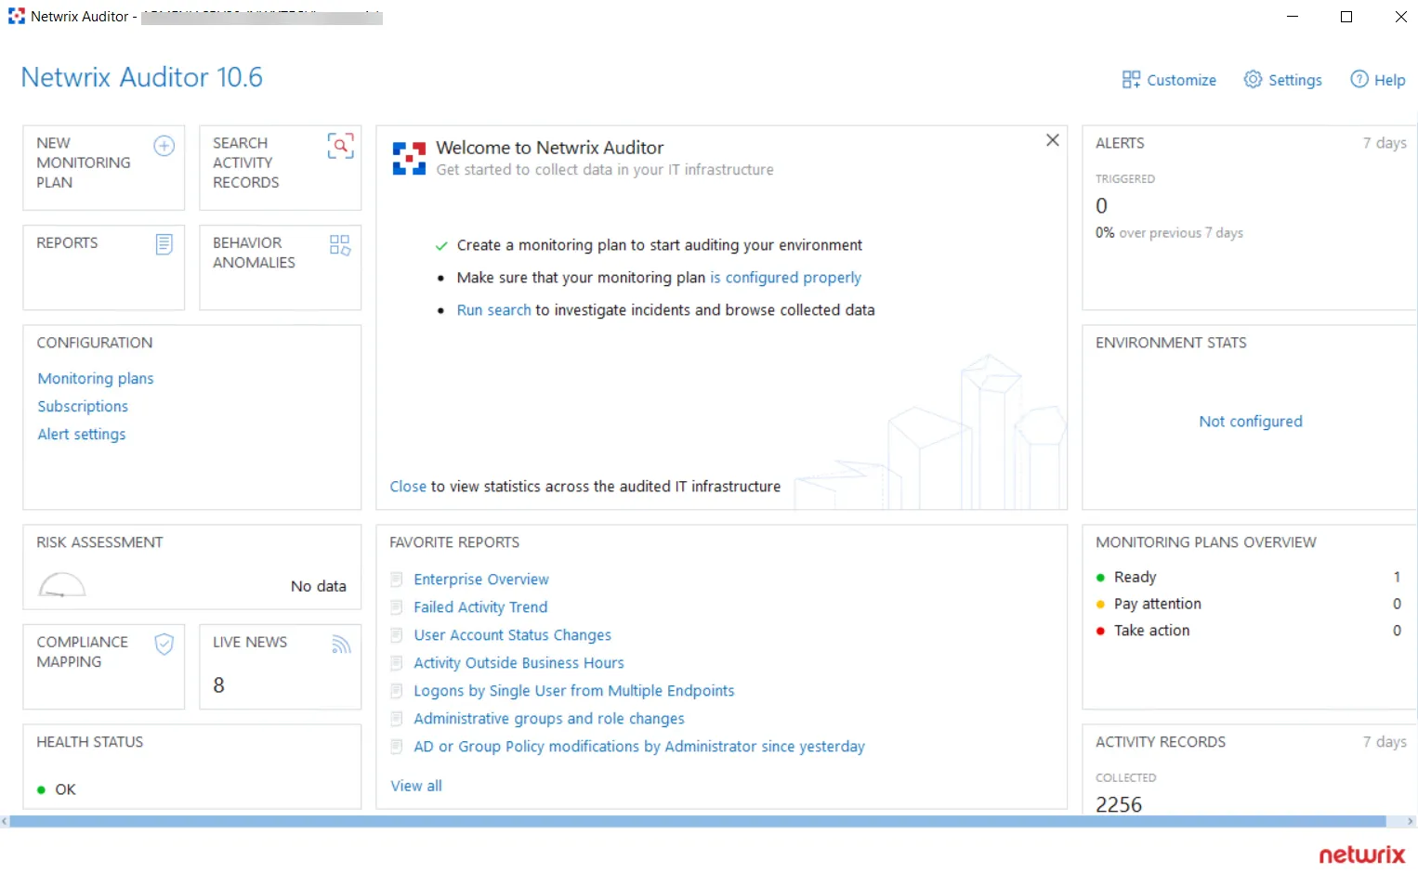The image size is (1418, 873).
Task: Click Not configured in Environment Stats
Action: 1251,422
